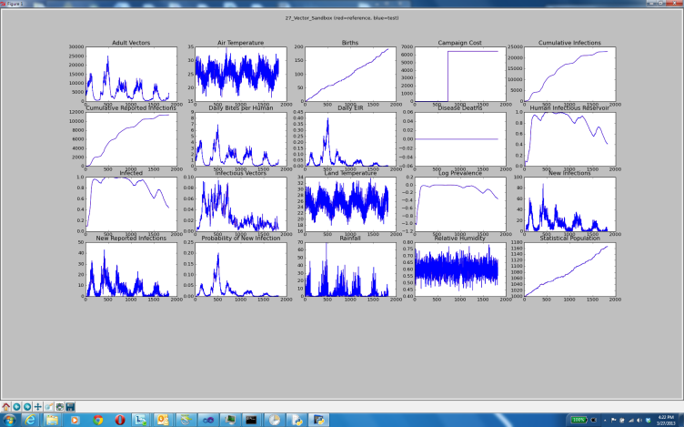Open Google Chrome from taskbar
Screen dimensions: 684x427
coord(97,420)
